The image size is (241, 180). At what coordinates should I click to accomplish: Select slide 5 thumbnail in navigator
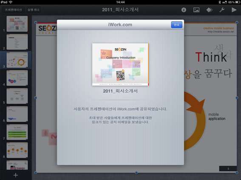pos(17,96)
